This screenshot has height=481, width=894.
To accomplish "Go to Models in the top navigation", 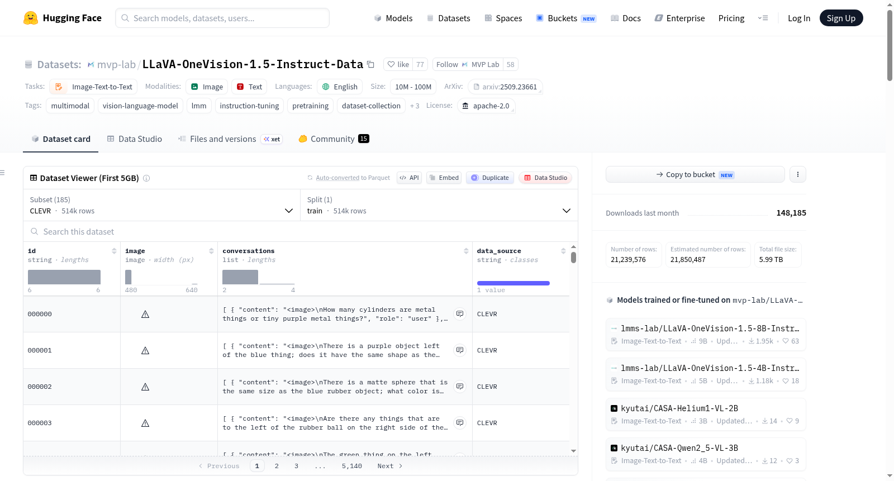I will [x=393, y=18].
